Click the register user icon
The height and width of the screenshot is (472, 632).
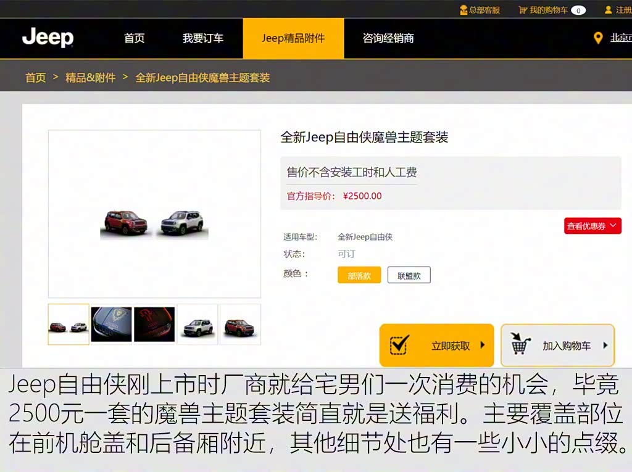tap(608, 10)
